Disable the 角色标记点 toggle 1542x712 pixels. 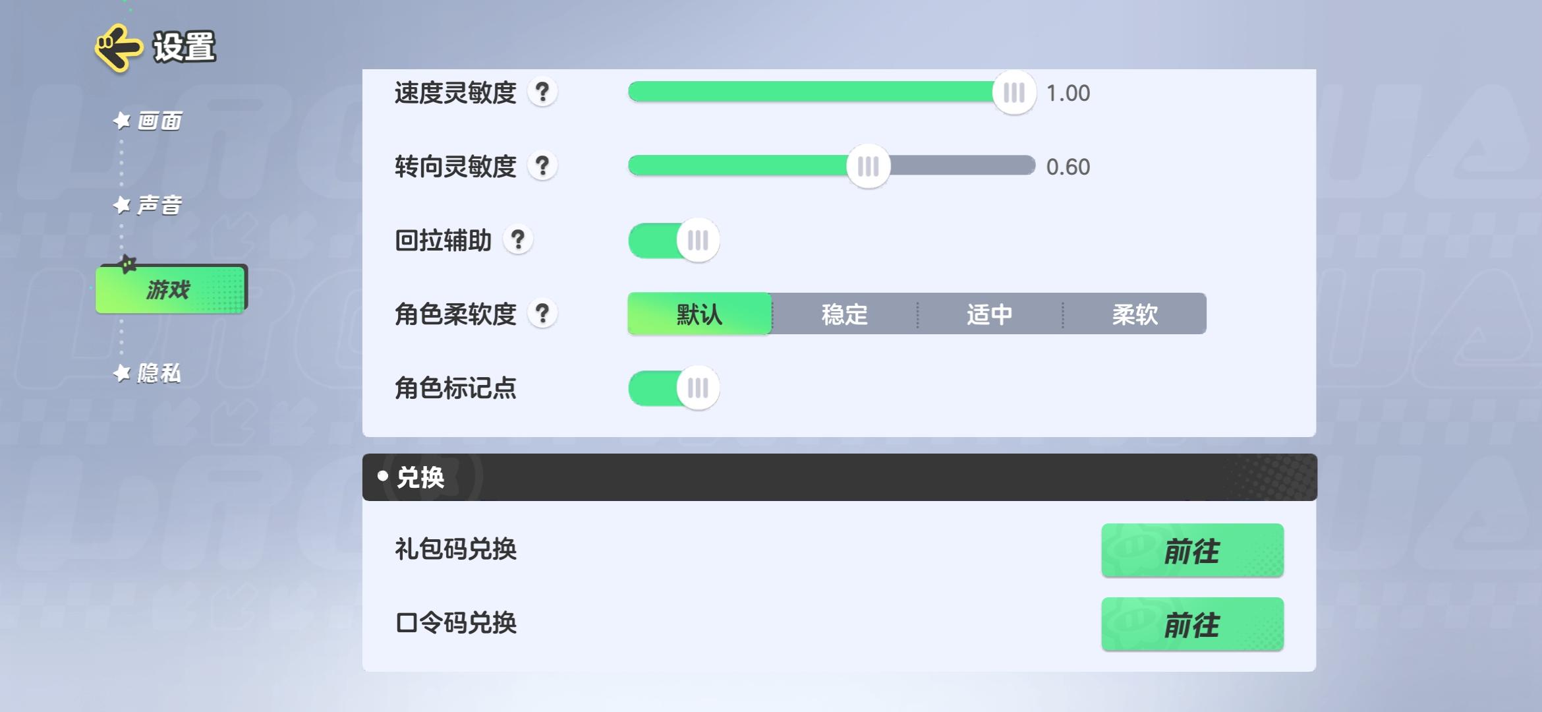point(673,388)
